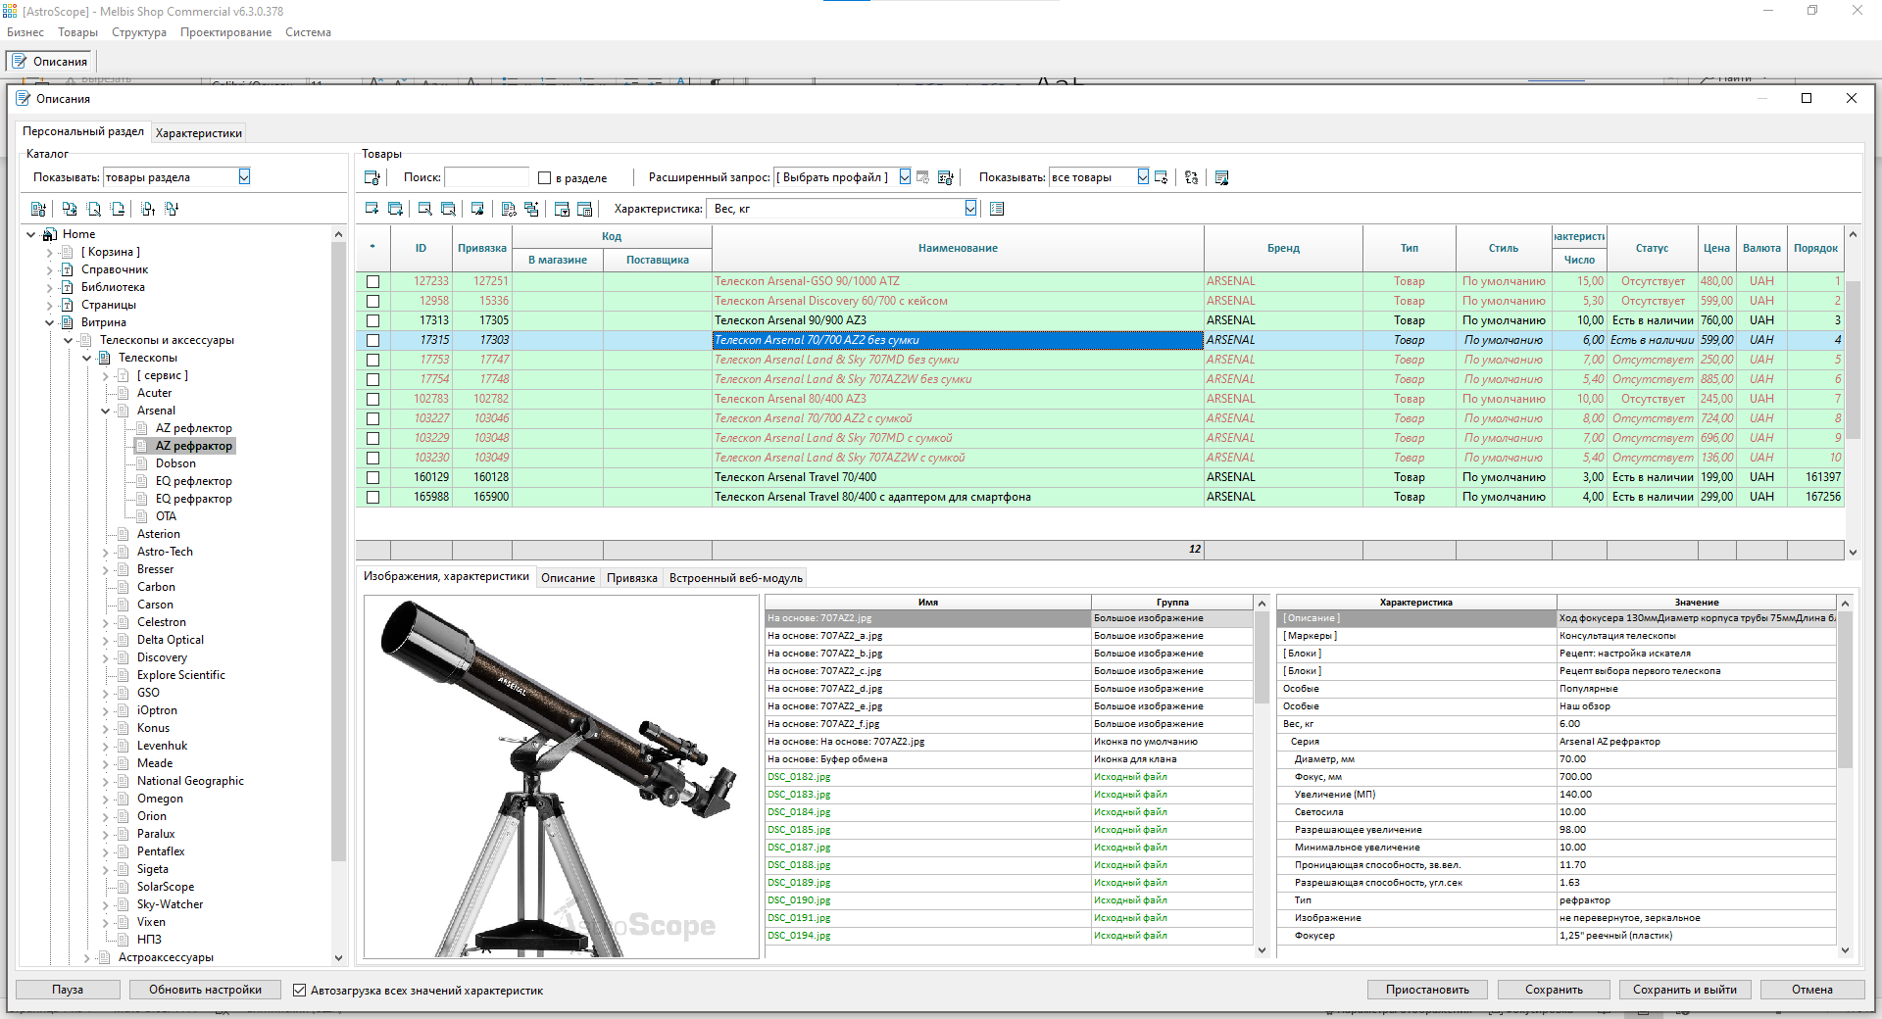Click the add stacked products icon
The width and height of the screenshot is (1882, 1019).
(x=396, y=209)
